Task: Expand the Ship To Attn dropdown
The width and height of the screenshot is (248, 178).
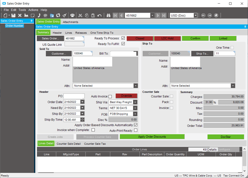Action: coord(233,86)
